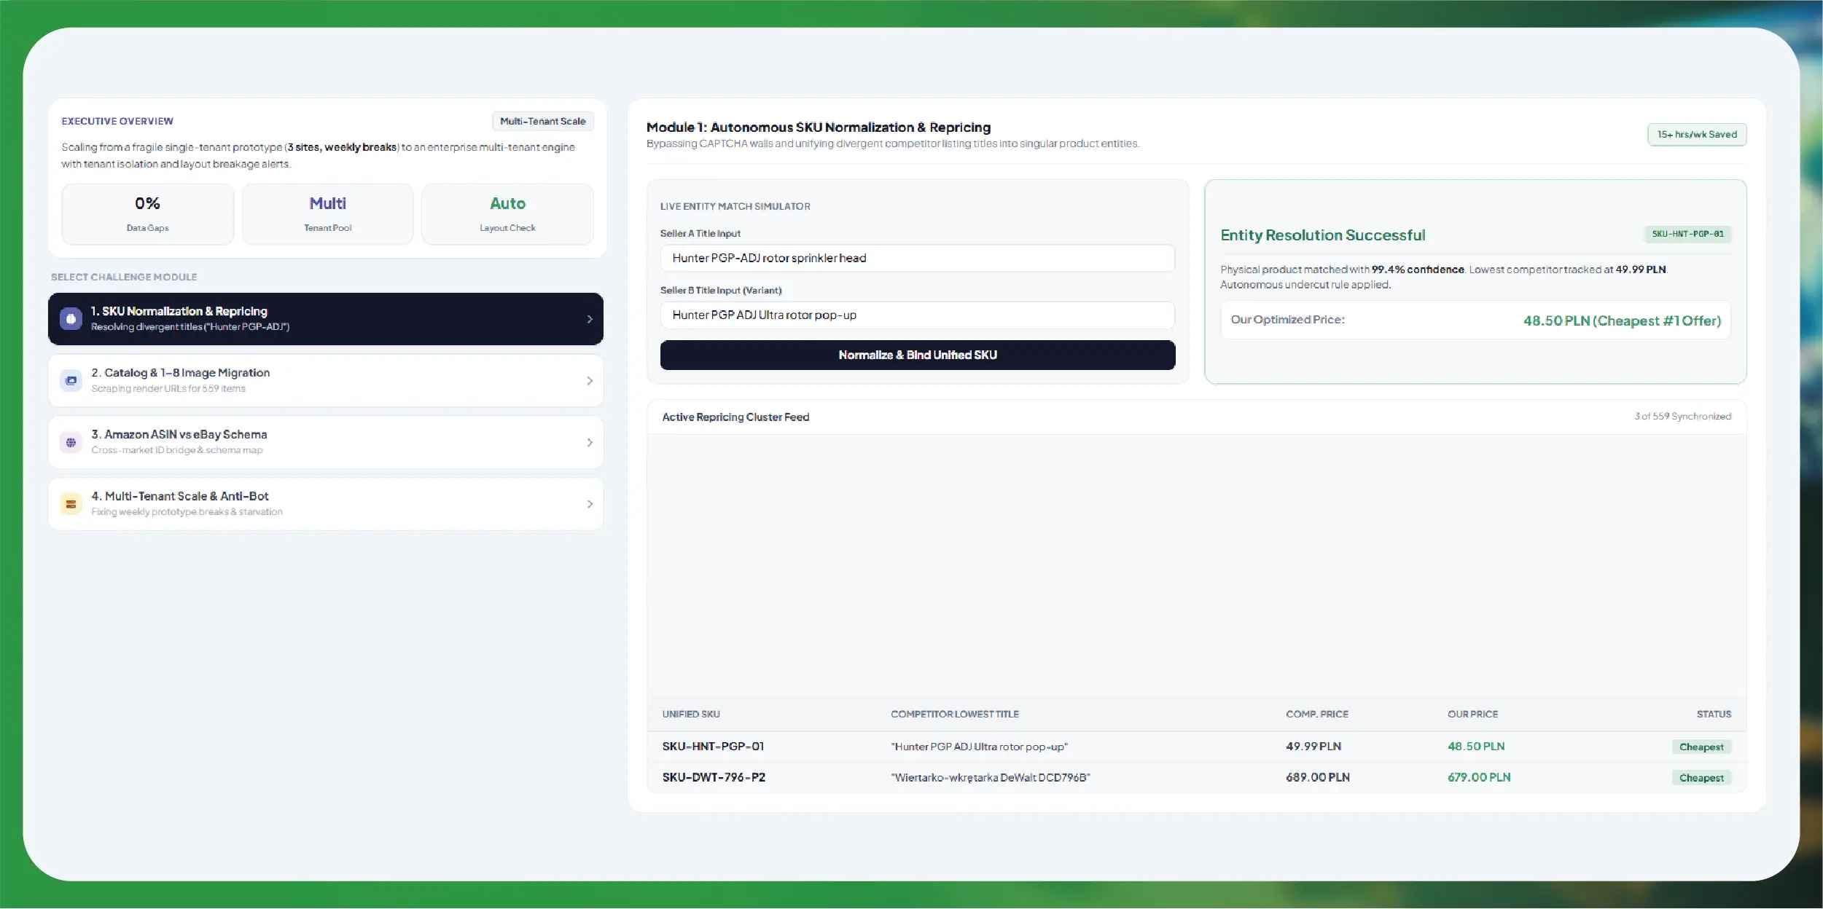Select module 1. SKU Normalization & Repricing
The height and width of the screenshot is (909, 1823).
point(326,319)
